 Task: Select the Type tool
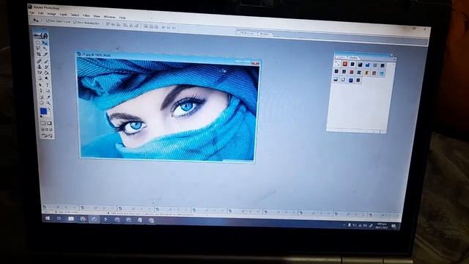(x=47, y=85)
